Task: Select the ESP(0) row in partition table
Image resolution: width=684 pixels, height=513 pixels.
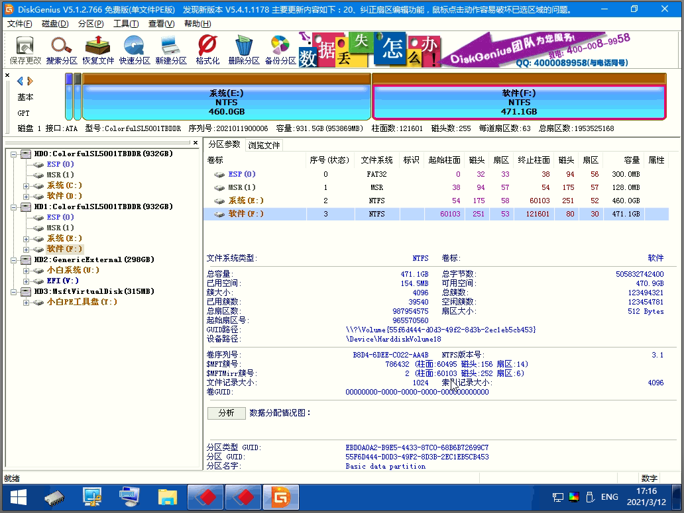Action: click(x=242, y=174)
